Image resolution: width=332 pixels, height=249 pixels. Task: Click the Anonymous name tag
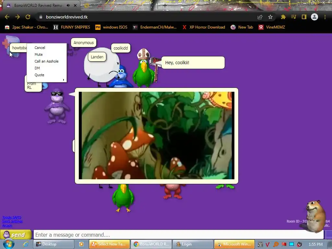tap(84, 42)
